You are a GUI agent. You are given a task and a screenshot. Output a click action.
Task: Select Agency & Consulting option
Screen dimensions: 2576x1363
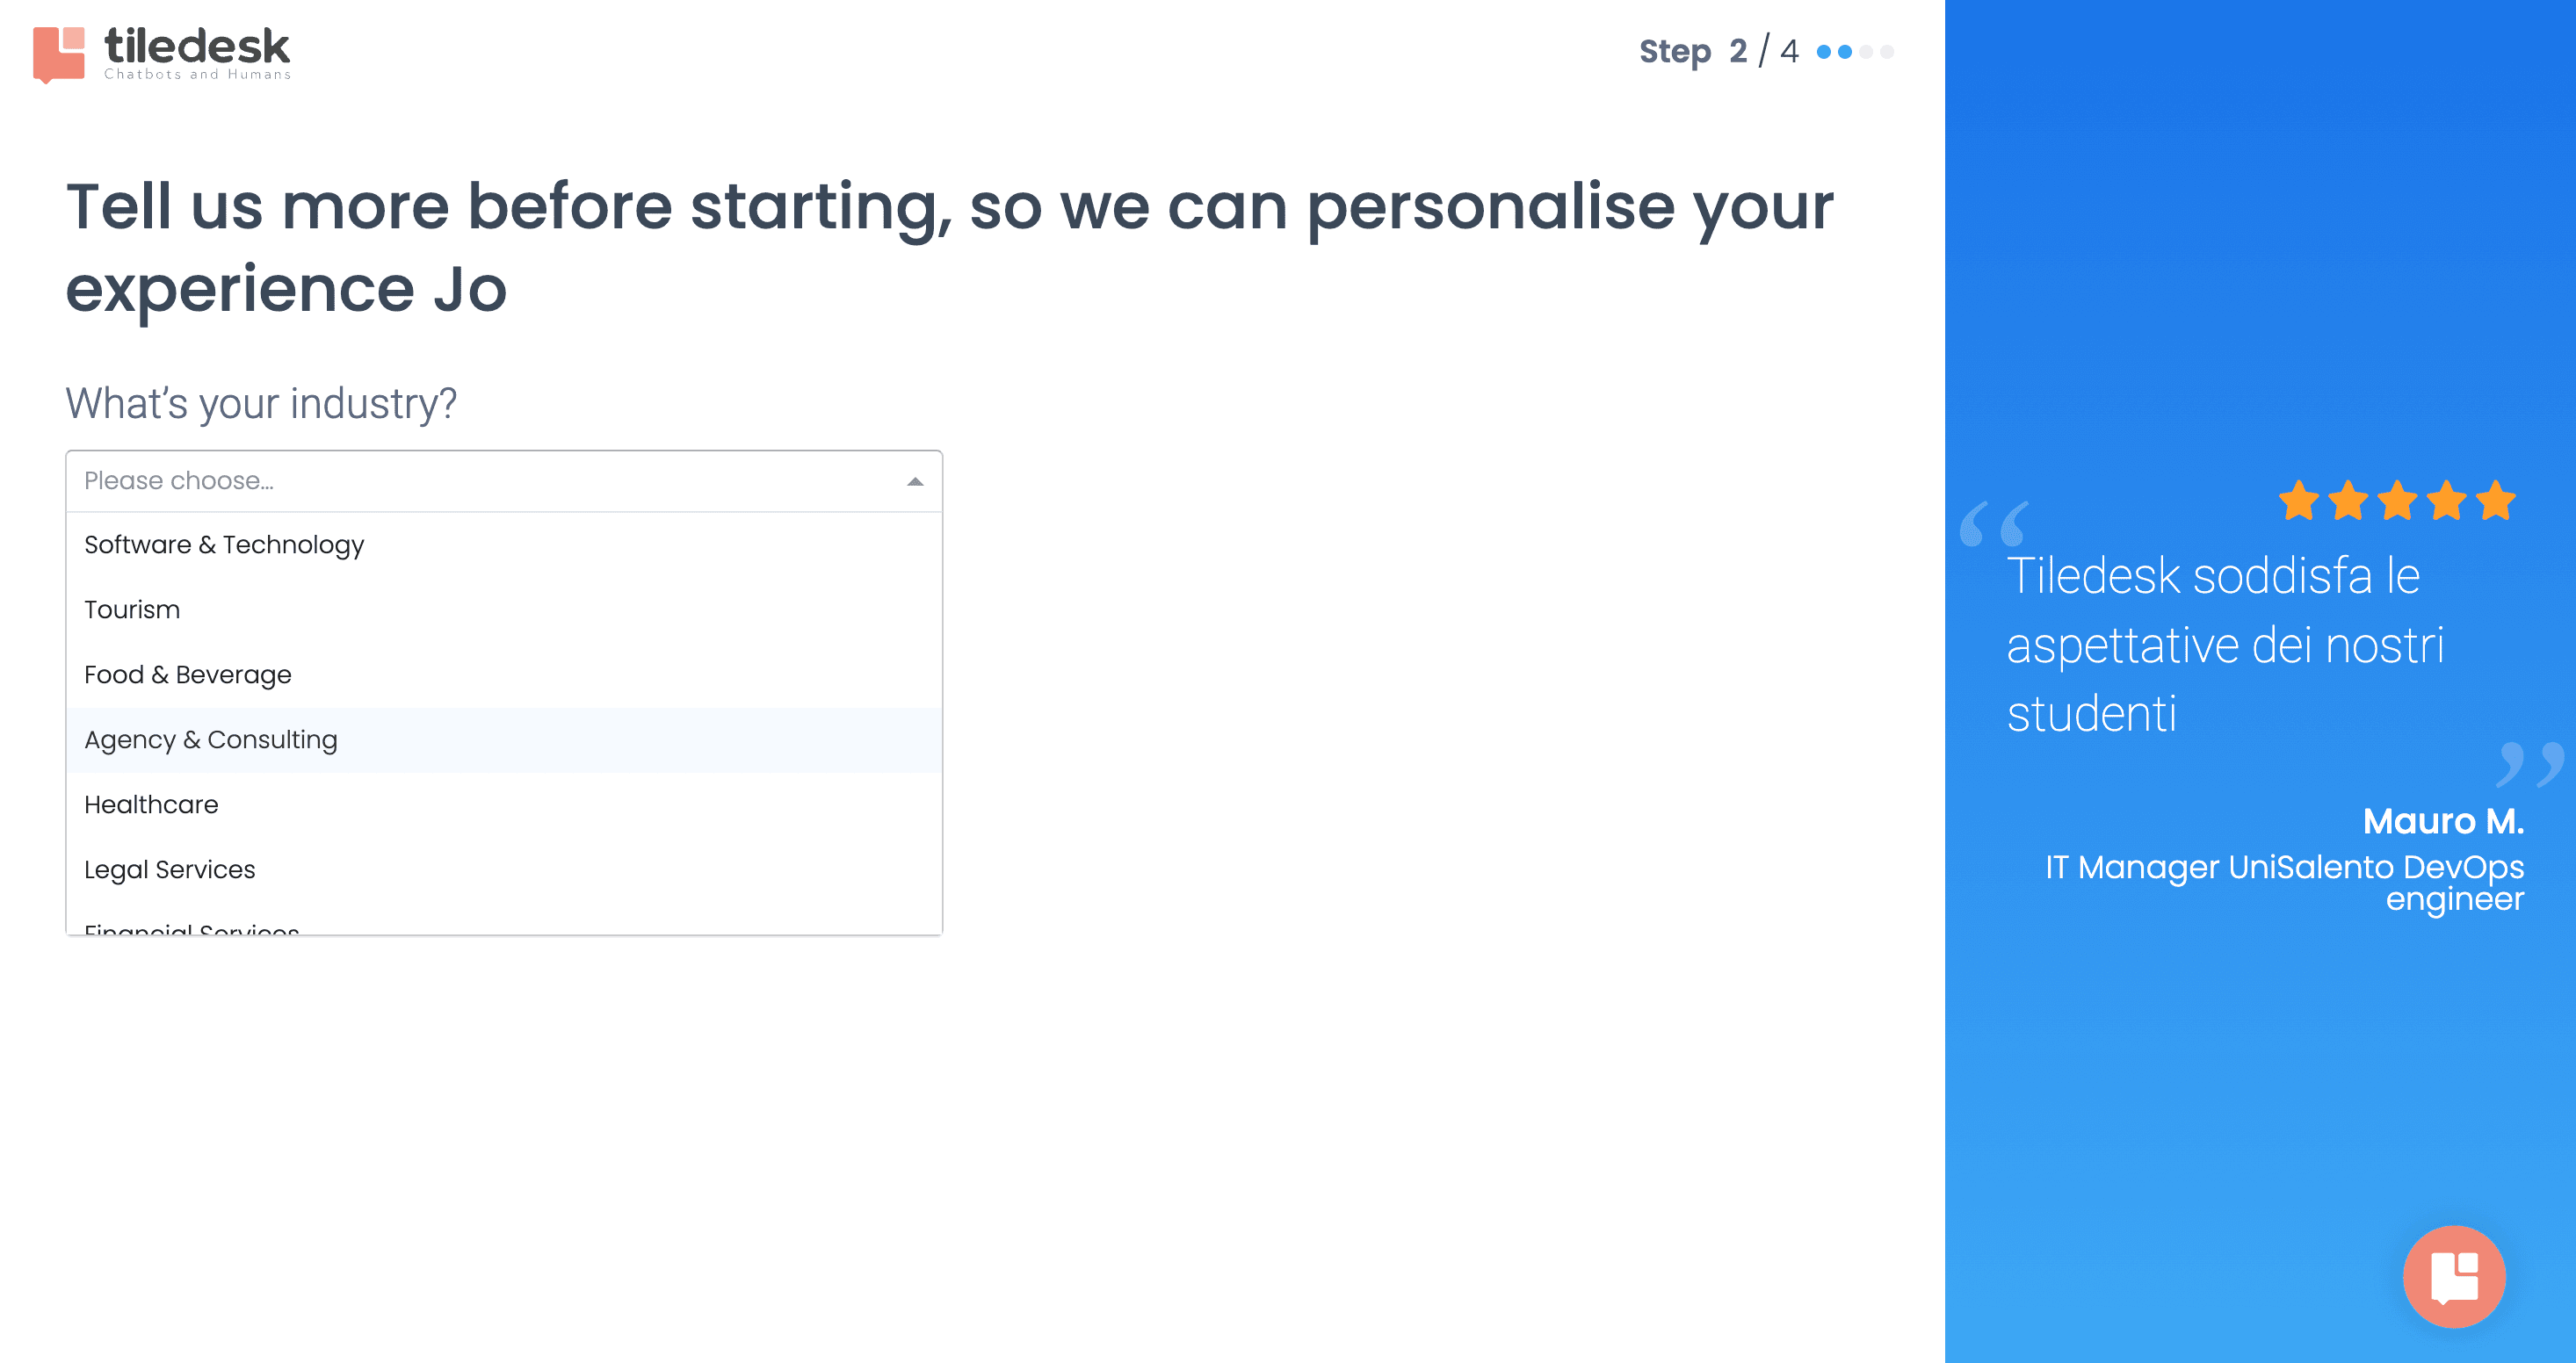[x=504, y=739]
